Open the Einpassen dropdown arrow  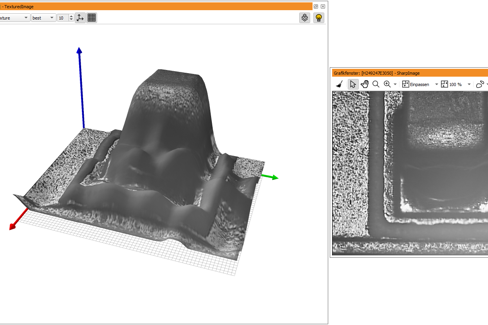coord(437,84)
